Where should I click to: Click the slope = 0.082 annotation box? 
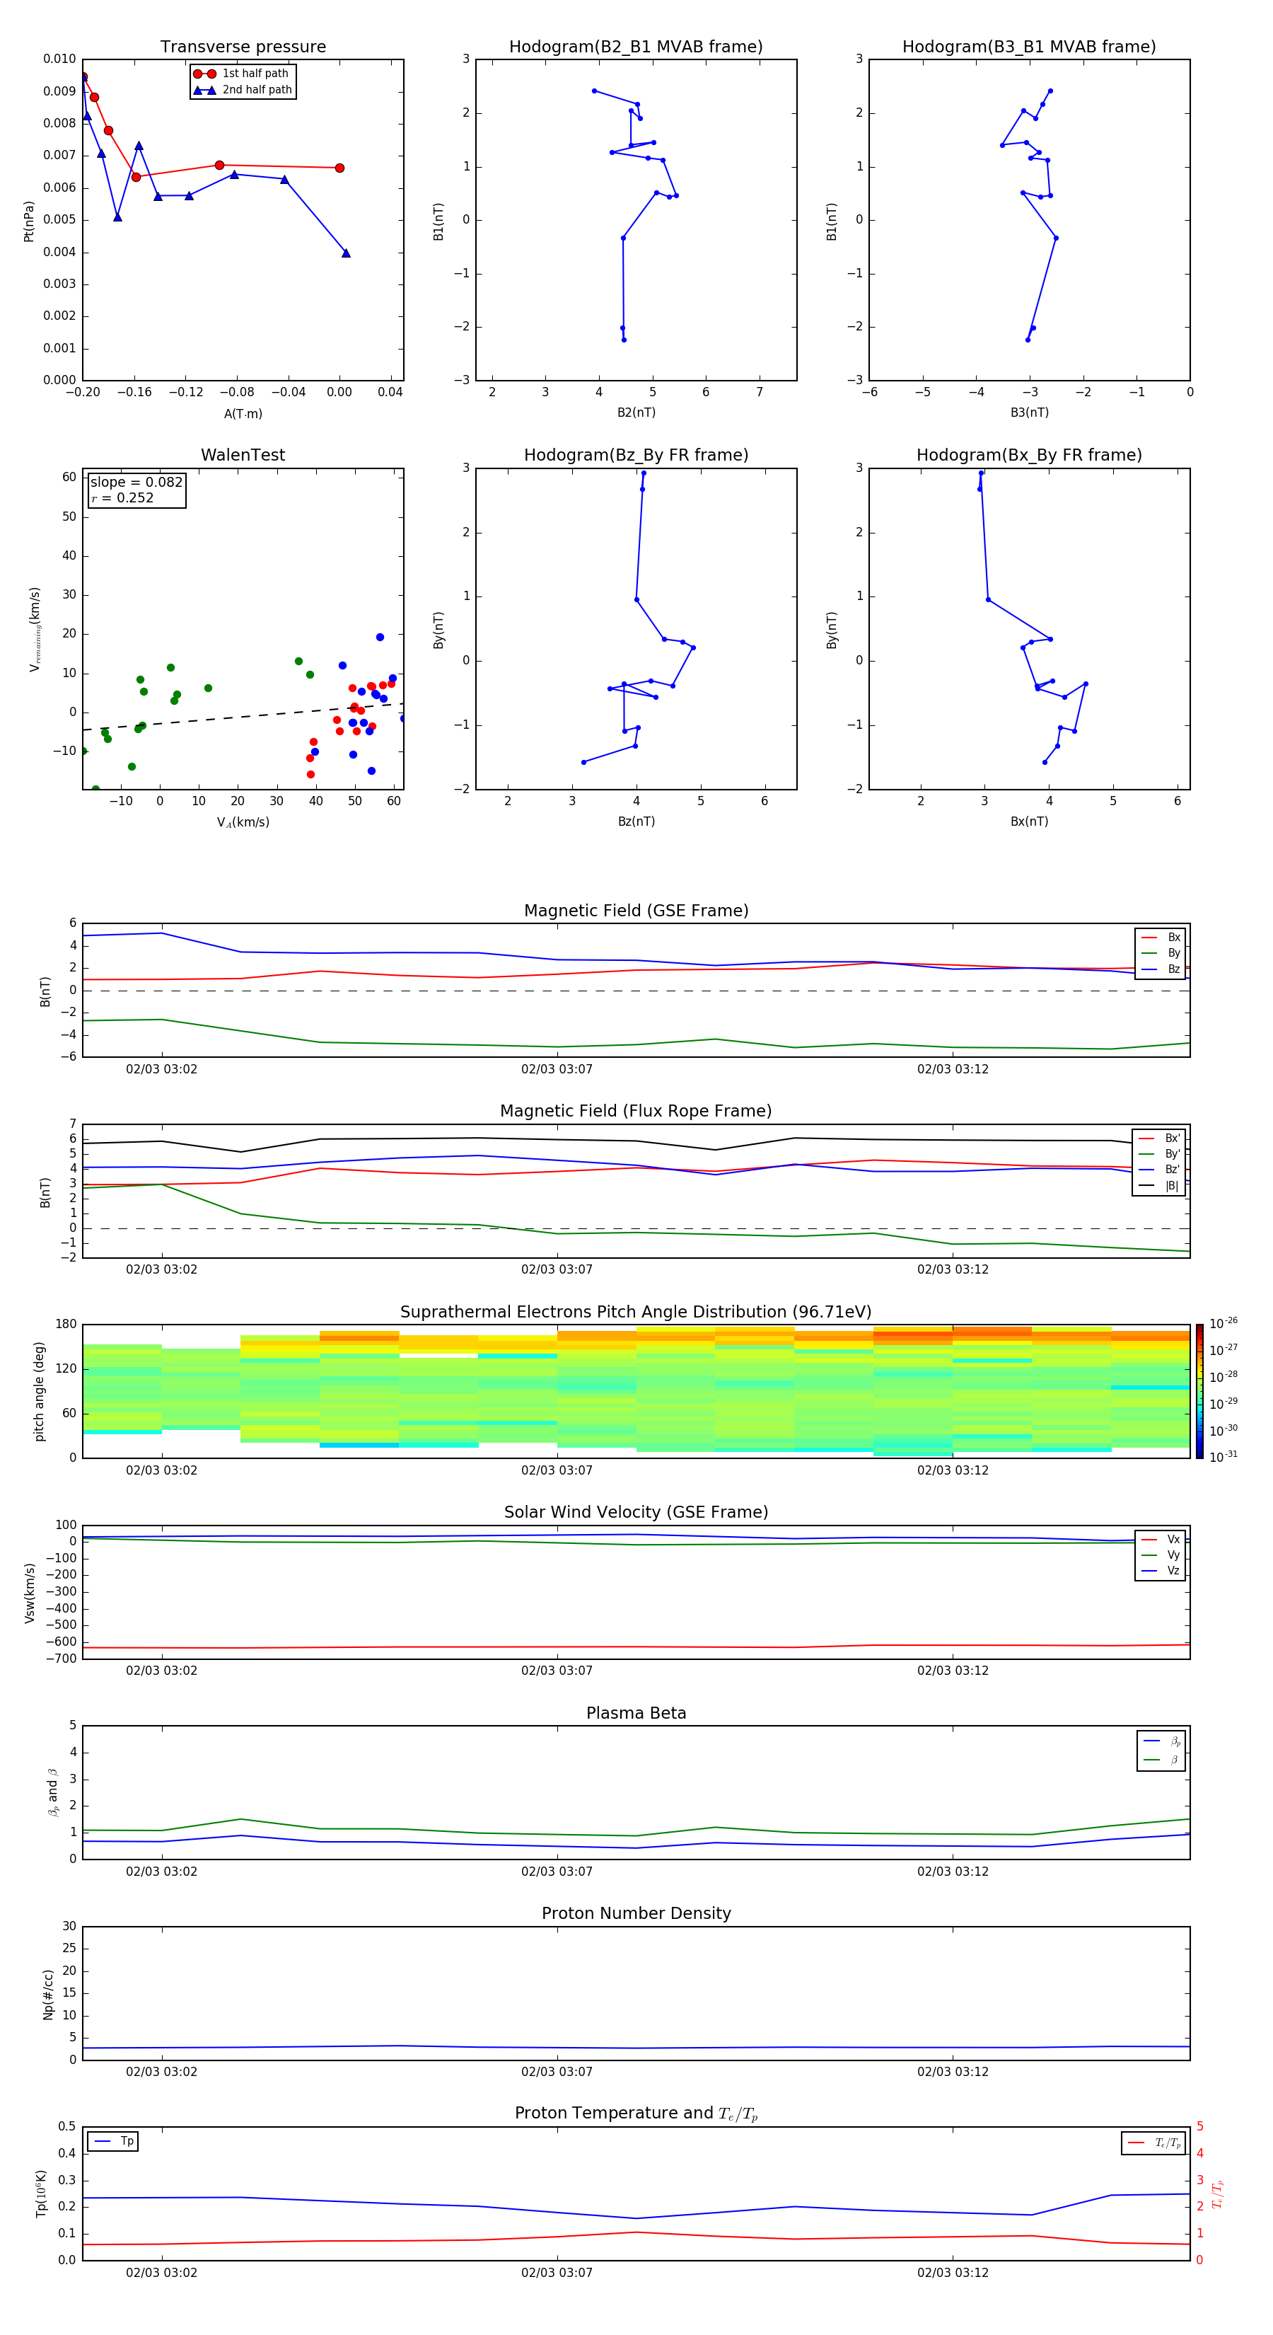[x=136, y=490]
